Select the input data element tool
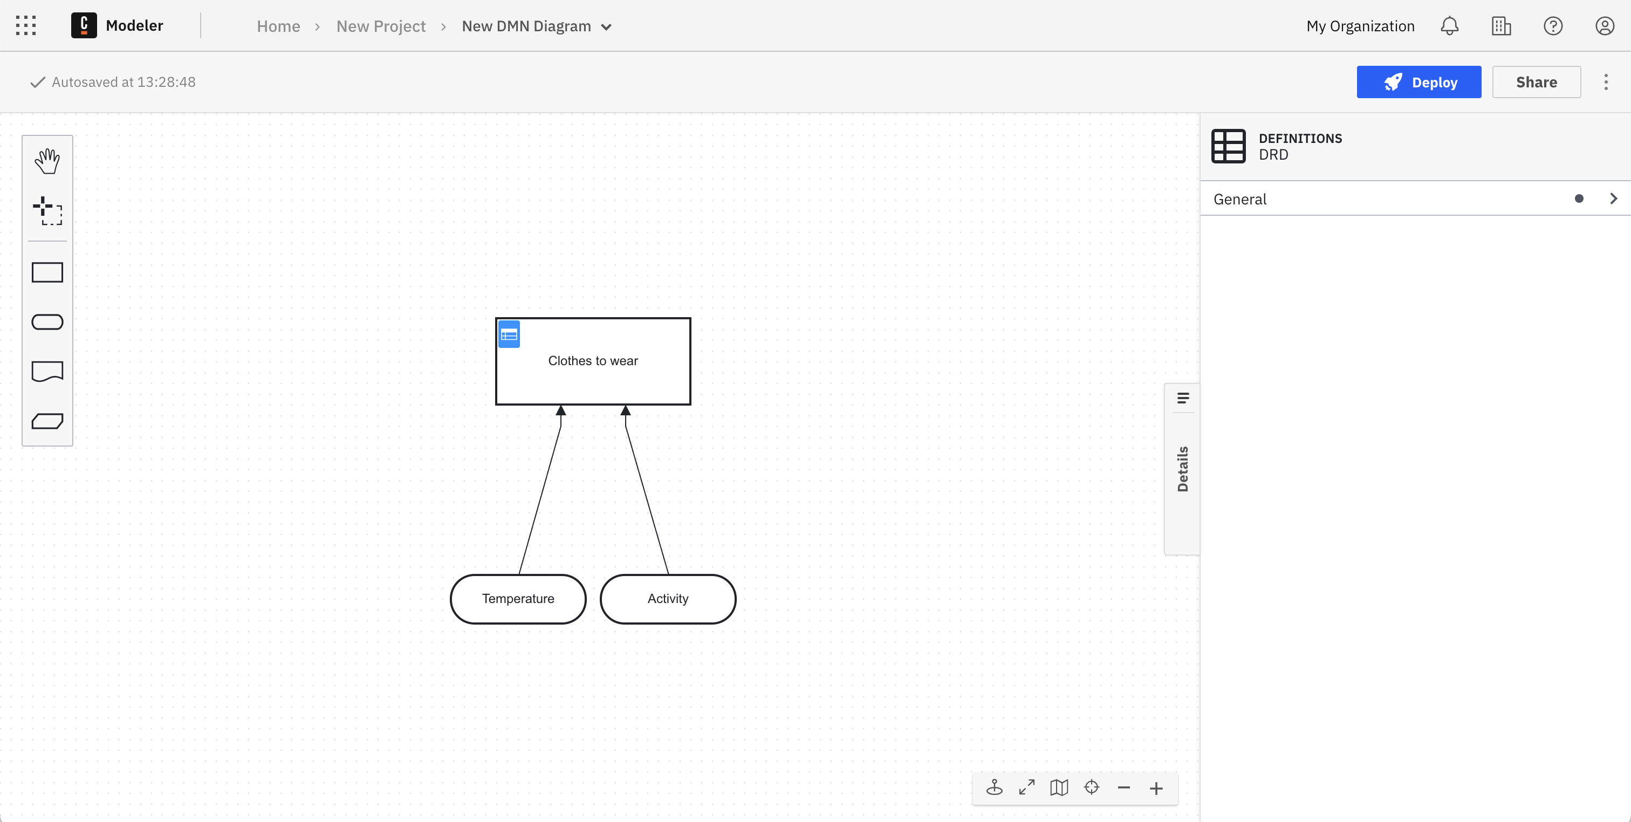 [47, 321]
